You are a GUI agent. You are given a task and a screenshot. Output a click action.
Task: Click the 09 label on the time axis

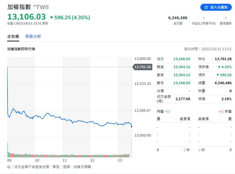9,160
